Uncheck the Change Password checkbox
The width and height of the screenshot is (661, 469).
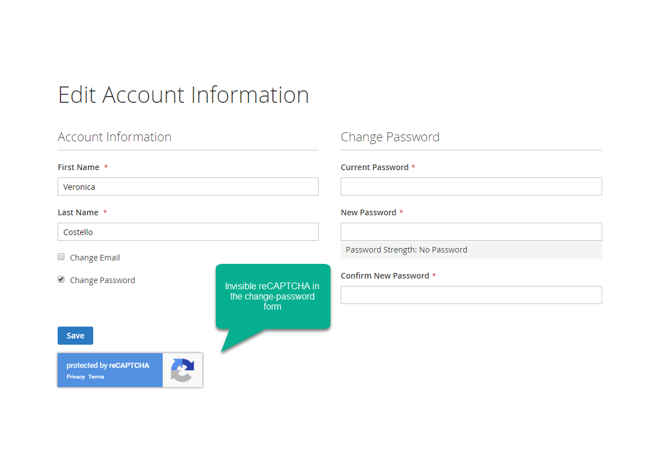[x=61, y=280]
